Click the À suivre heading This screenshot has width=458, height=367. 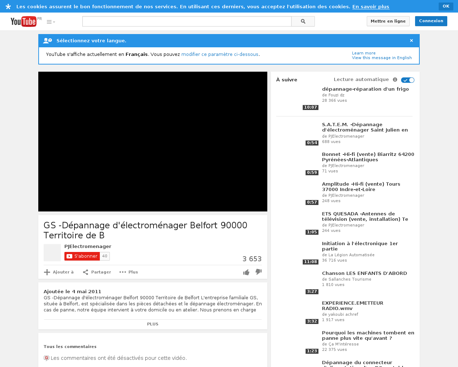287,80
